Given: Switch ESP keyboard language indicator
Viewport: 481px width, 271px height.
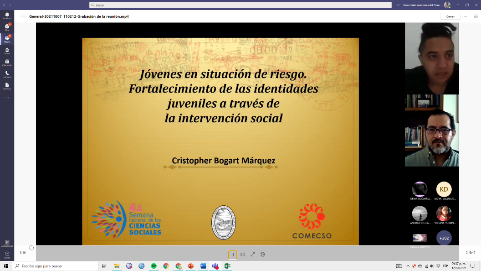Looking at the screenshot, I should (445, 266).
